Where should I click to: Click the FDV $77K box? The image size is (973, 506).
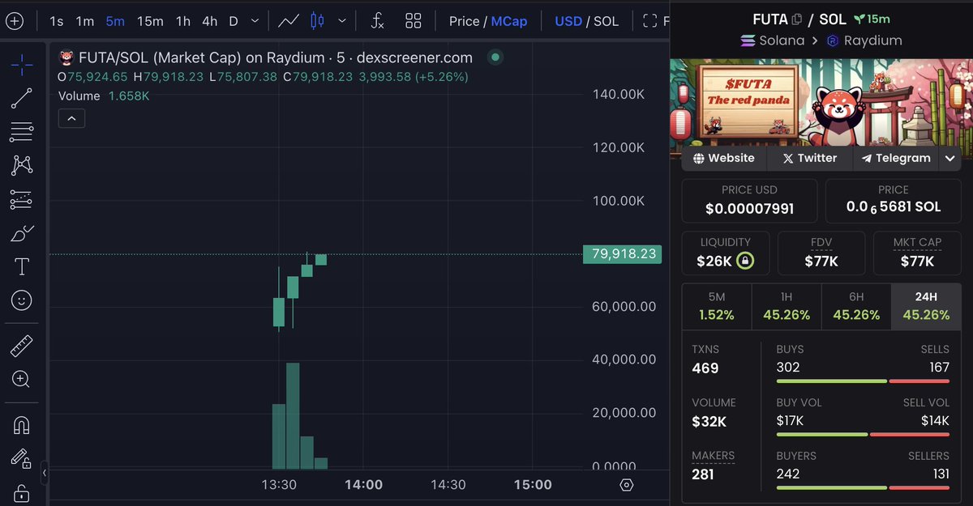[x=821, y=253]
